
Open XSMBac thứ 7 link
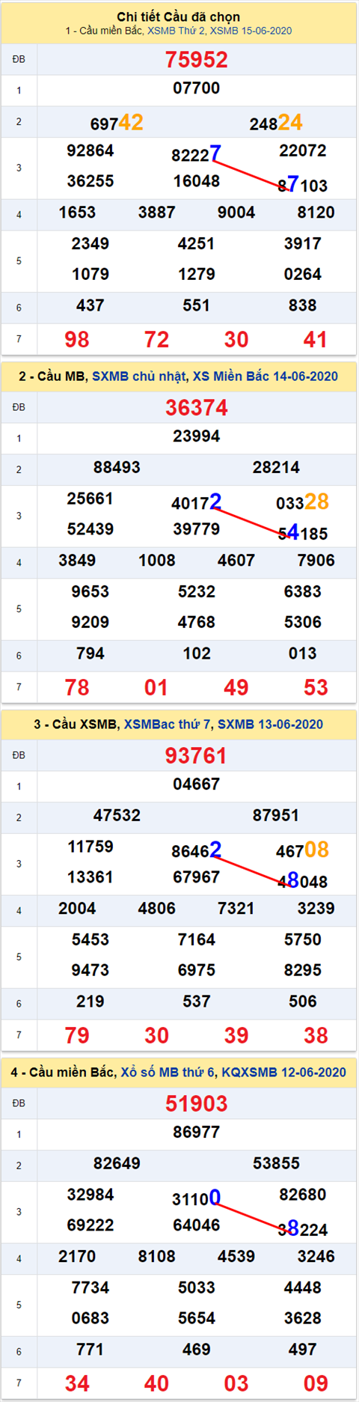click(168, 725)
